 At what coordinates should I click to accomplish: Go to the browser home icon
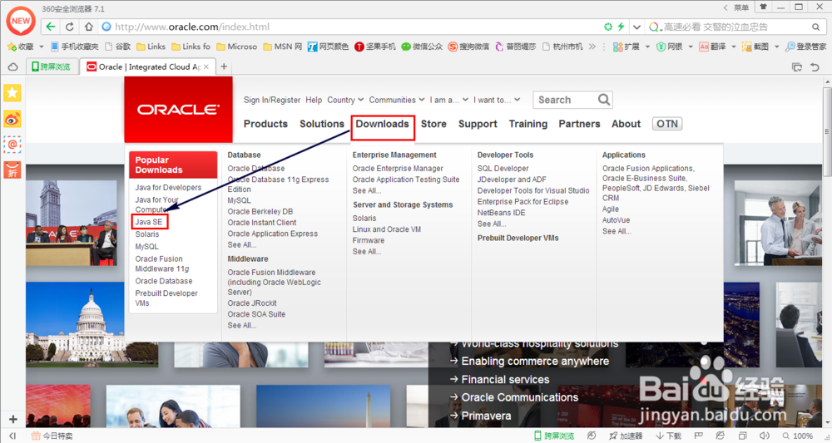[x=89, y=27]
